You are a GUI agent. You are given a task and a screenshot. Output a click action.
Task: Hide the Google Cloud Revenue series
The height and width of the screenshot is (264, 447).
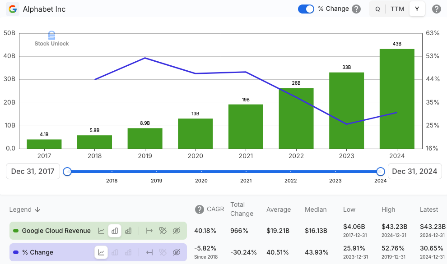point(177,231)
